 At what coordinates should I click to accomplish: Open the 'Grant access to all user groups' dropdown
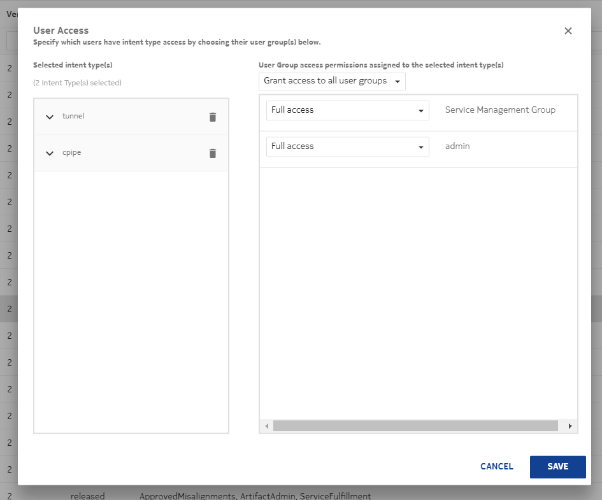click(x=332, y=81)
